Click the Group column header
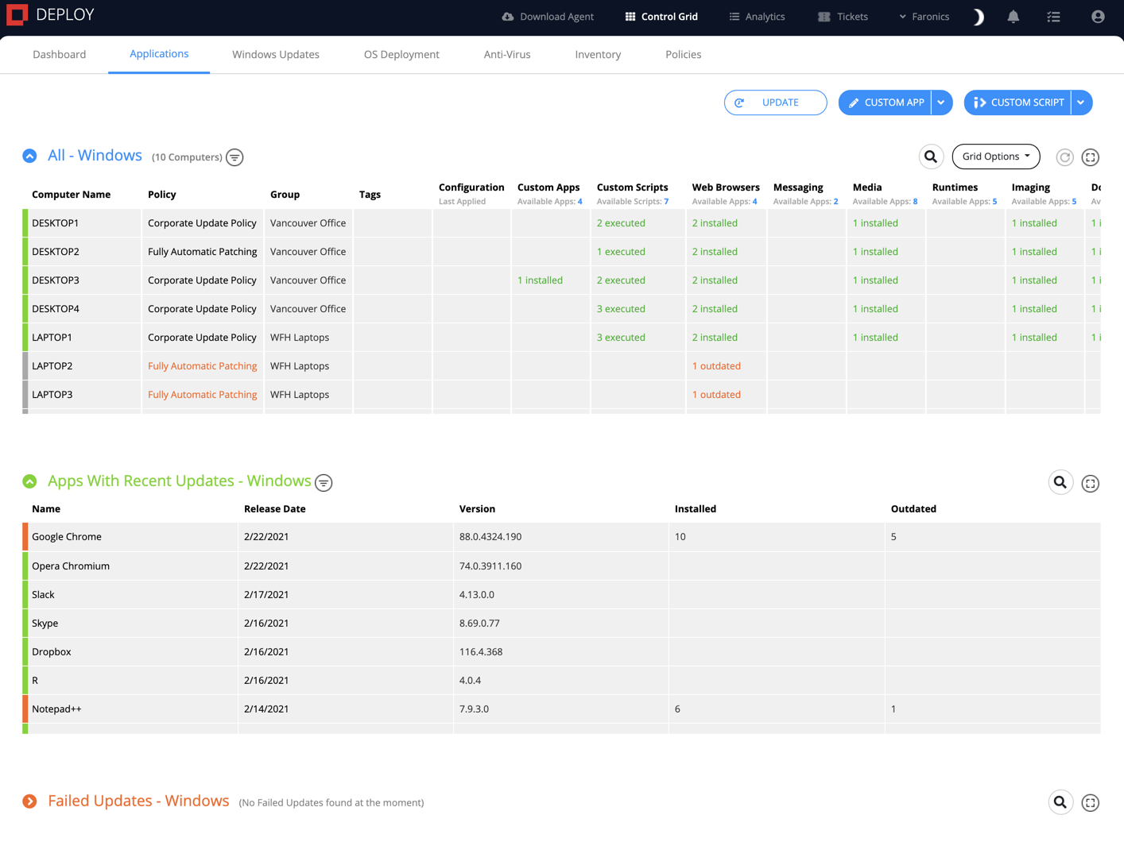Image resolution: width=1124 pixels, height=842 pixels. [285, 195]
